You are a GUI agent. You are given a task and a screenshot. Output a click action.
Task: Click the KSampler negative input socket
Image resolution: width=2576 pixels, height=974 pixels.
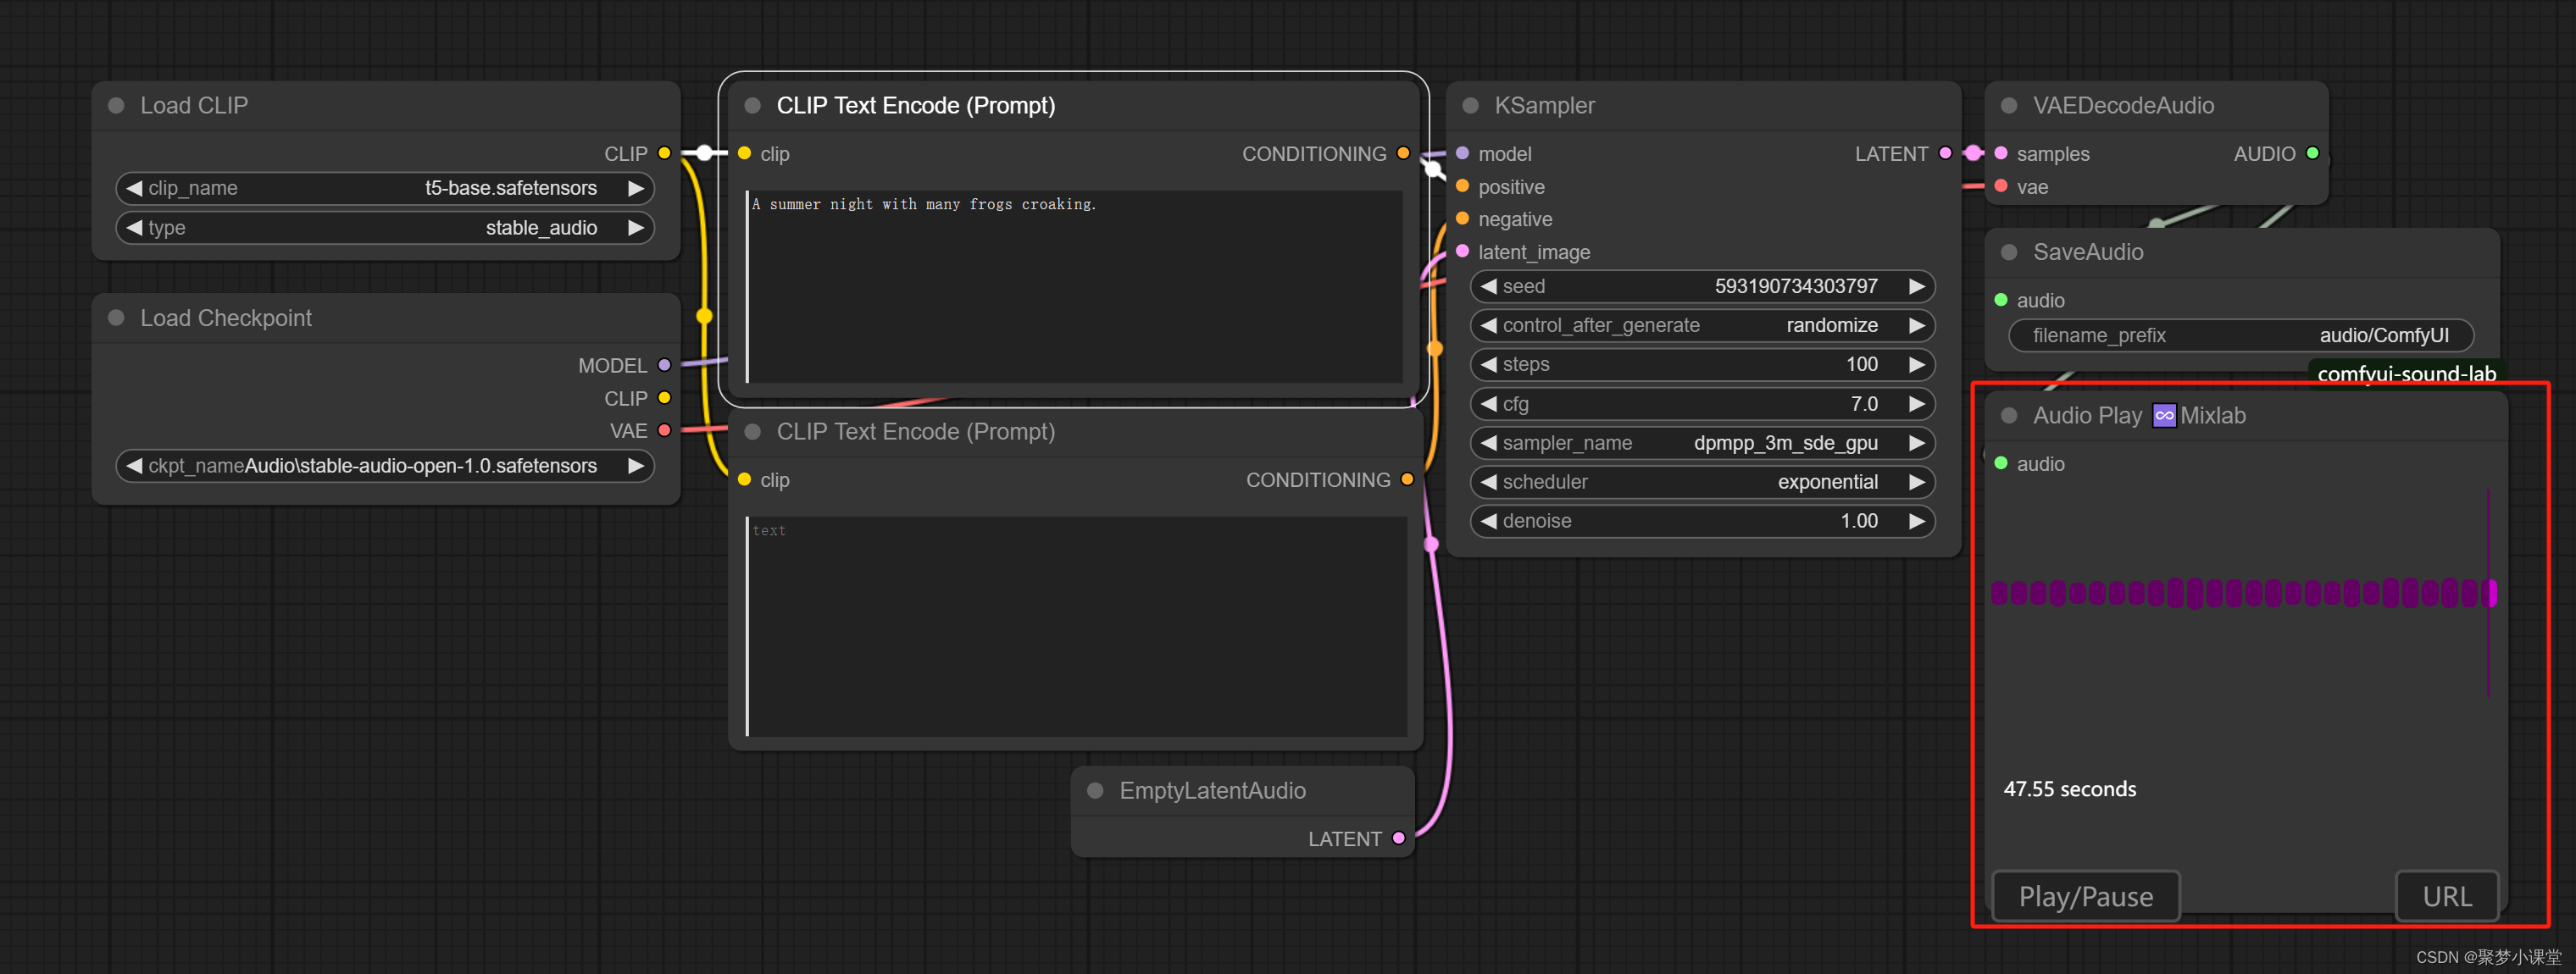1462,219
